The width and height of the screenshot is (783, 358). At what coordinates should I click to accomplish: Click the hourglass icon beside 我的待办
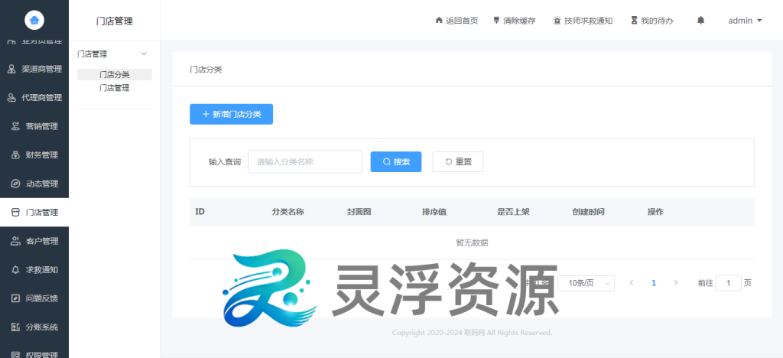(x=634, y=21)
